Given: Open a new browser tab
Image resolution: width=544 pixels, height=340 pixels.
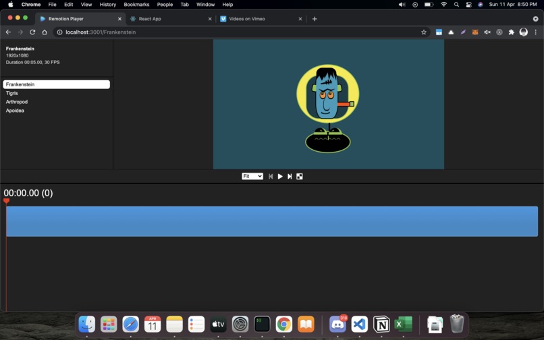Looking at the screenshot, I should pyautogui.click(x=315, y=19).
